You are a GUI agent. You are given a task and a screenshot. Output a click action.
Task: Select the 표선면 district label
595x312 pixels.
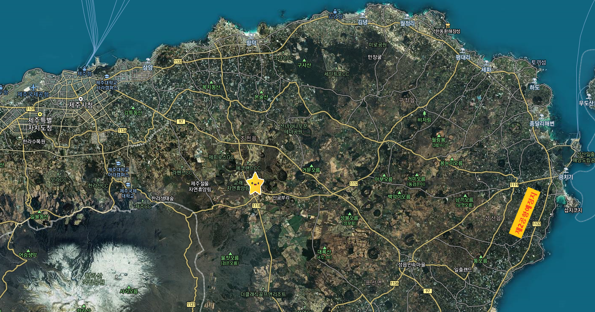(374, 282)
